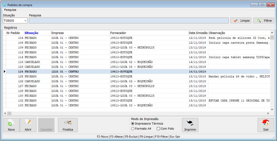Select the Impressora Térmica radio option
277x141 pixels.
133,123
